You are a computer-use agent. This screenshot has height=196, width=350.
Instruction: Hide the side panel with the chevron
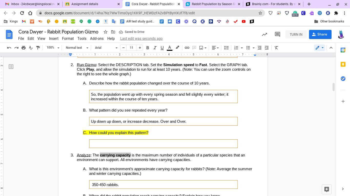coord(343,189)
